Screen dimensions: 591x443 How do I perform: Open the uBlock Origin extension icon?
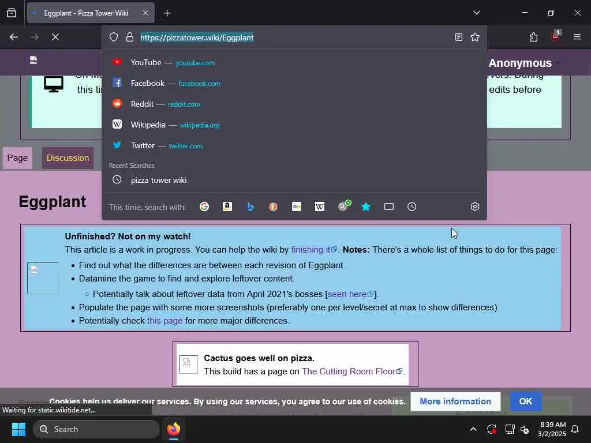(556, 36)
